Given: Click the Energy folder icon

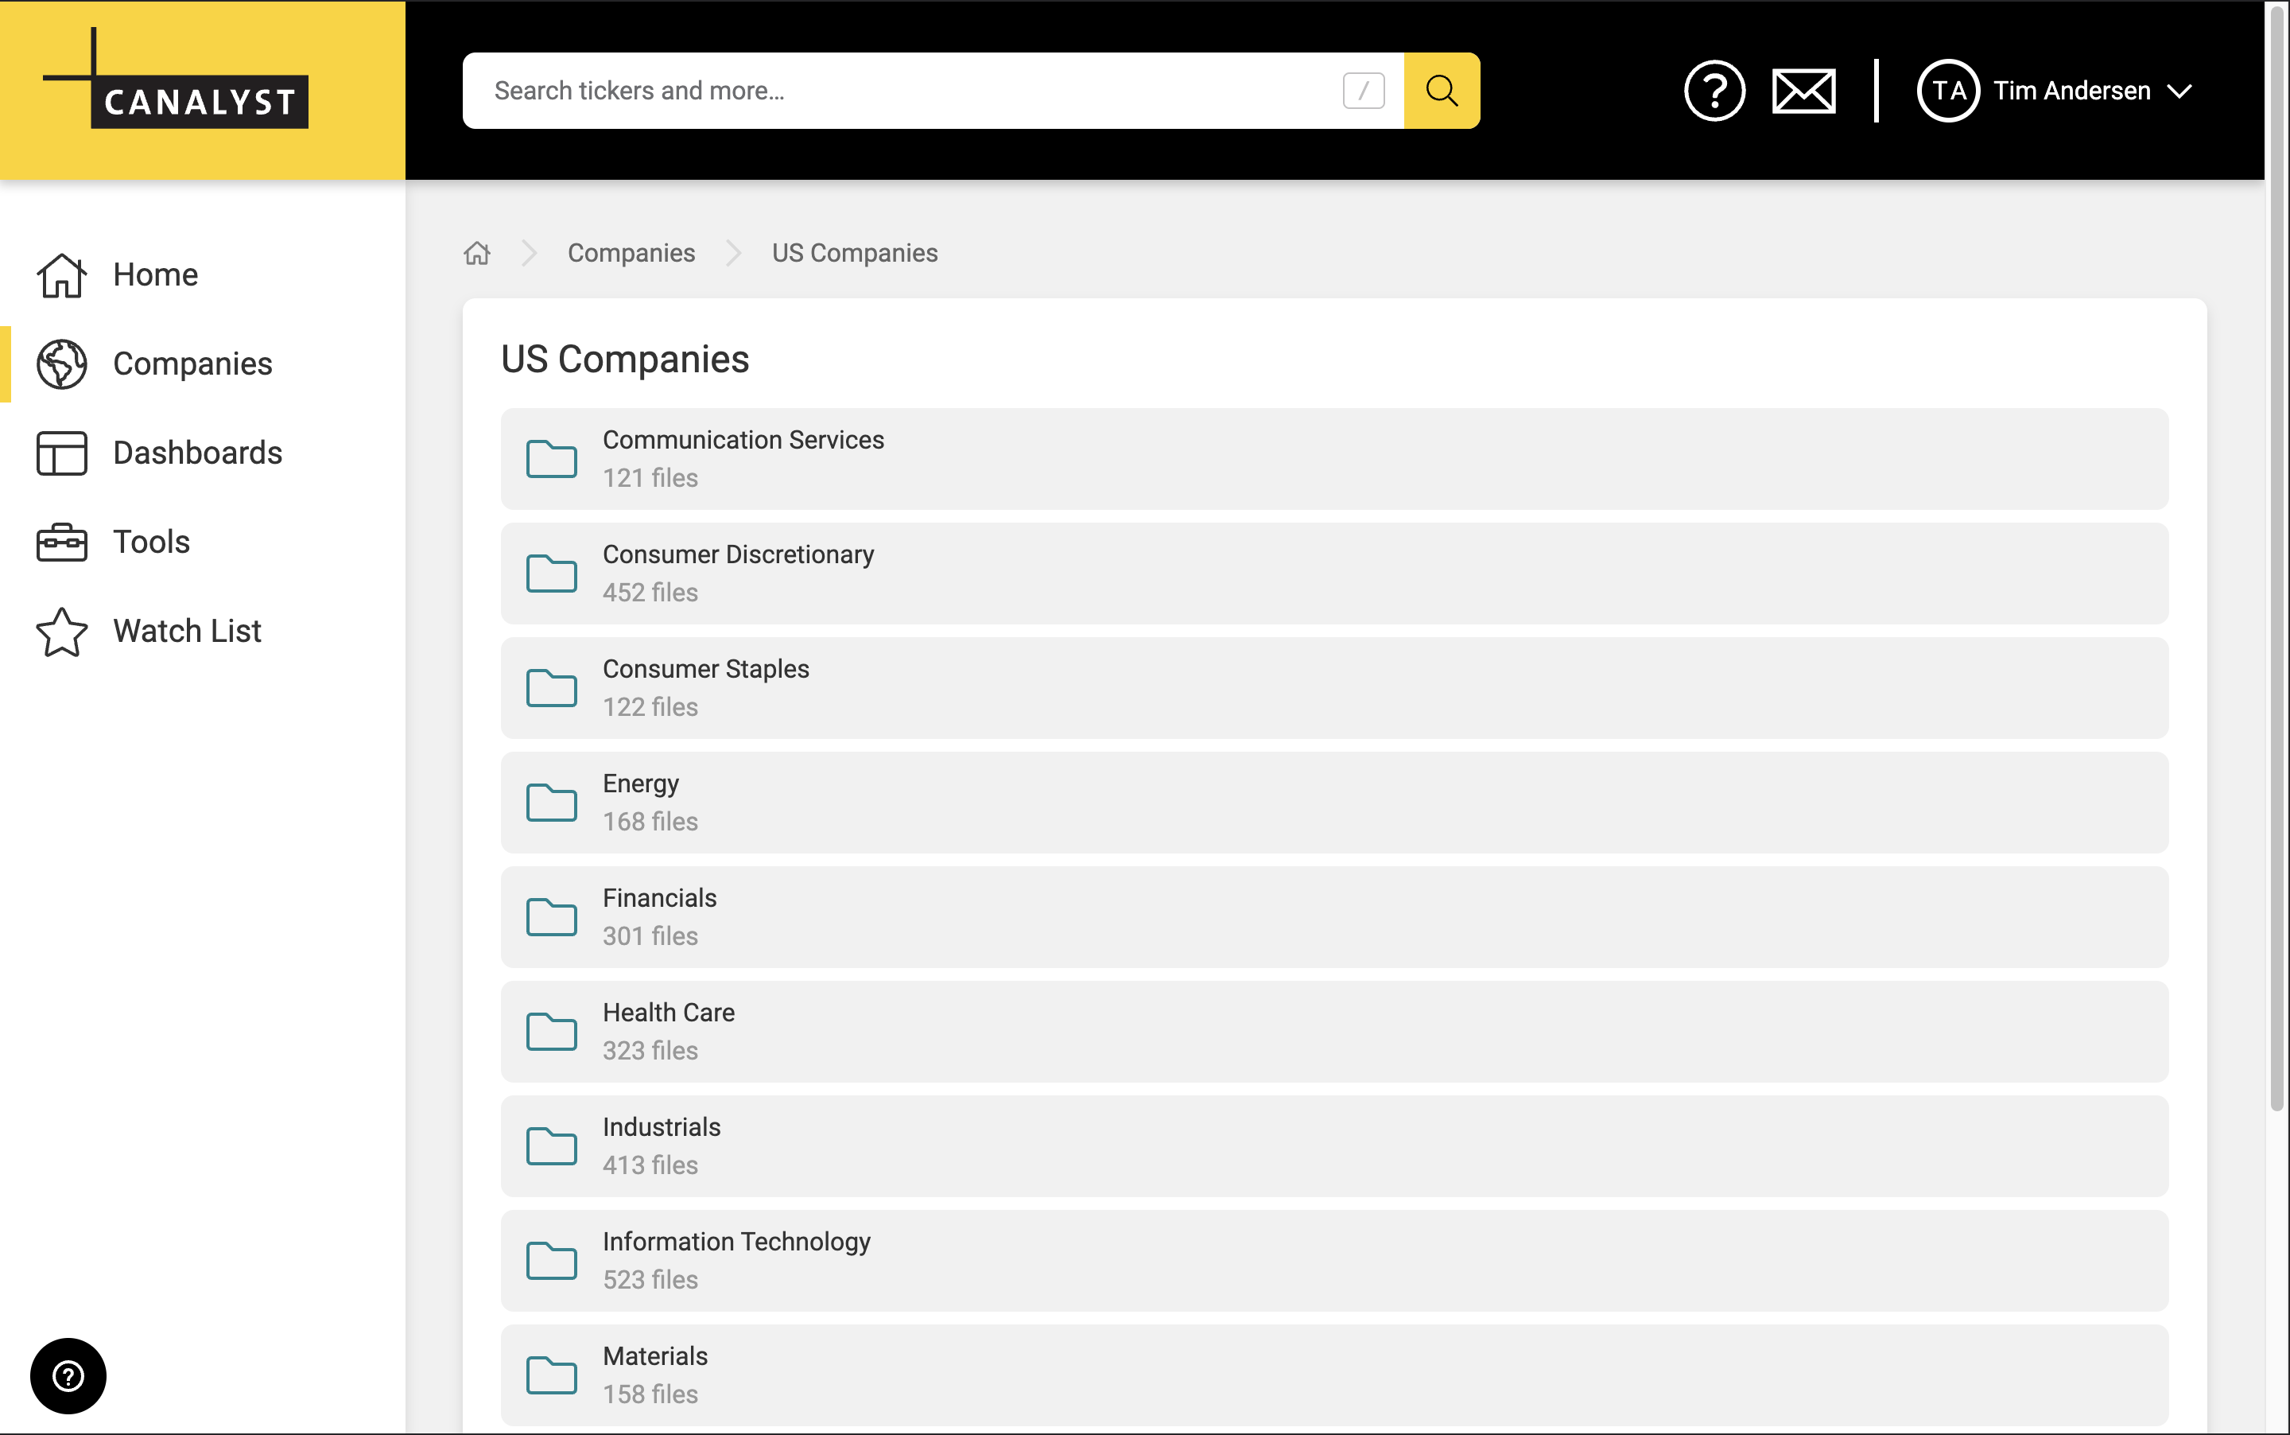Looking at the screenshot, I should click(x=551, y=803).
